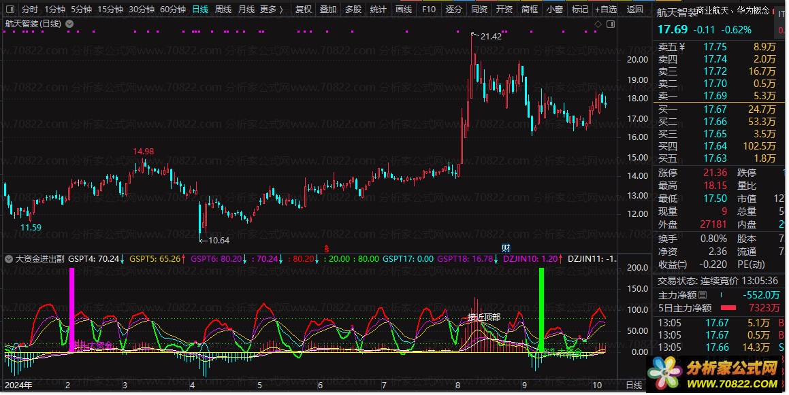Click 叠加 overlay button
789x395 pixels.
click(x=328, y=9)
